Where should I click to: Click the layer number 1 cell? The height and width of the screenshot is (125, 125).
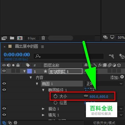pos(35,72)
